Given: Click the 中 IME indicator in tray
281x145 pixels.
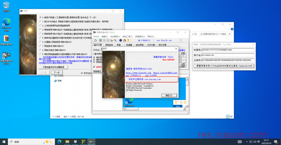Looking at the screenshot, I should [x=258, y=142].
